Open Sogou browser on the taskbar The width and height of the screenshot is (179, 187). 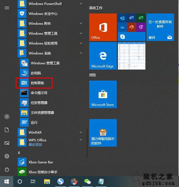(60, 181)
